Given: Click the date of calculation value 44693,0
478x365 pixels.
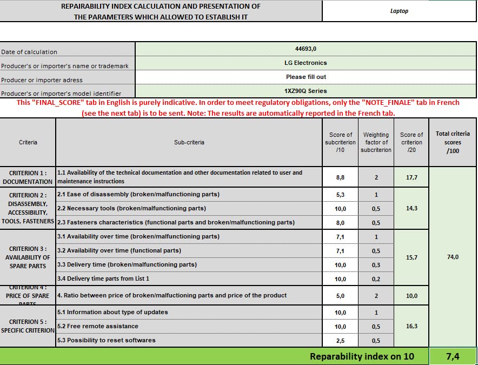Looking at the screenshot, I should [306, 49].
